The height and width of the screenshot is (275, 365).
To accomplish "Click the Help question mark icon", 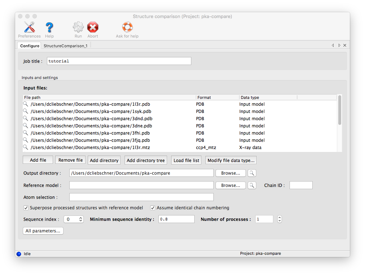I will 49,27.
